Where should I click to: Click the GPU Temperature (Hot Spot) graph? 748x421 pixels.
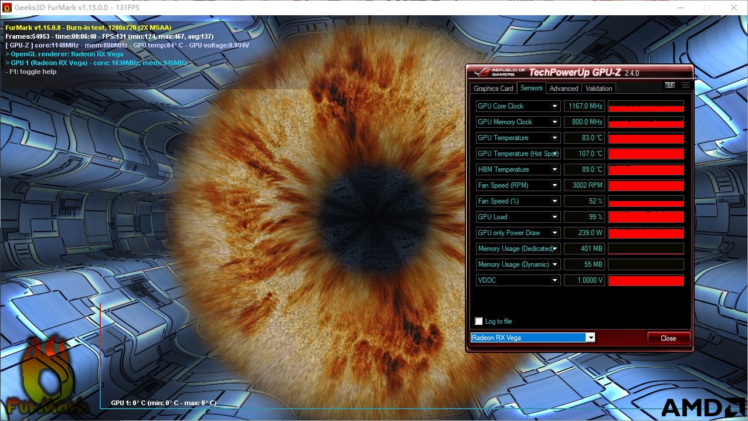click(646, 154)
